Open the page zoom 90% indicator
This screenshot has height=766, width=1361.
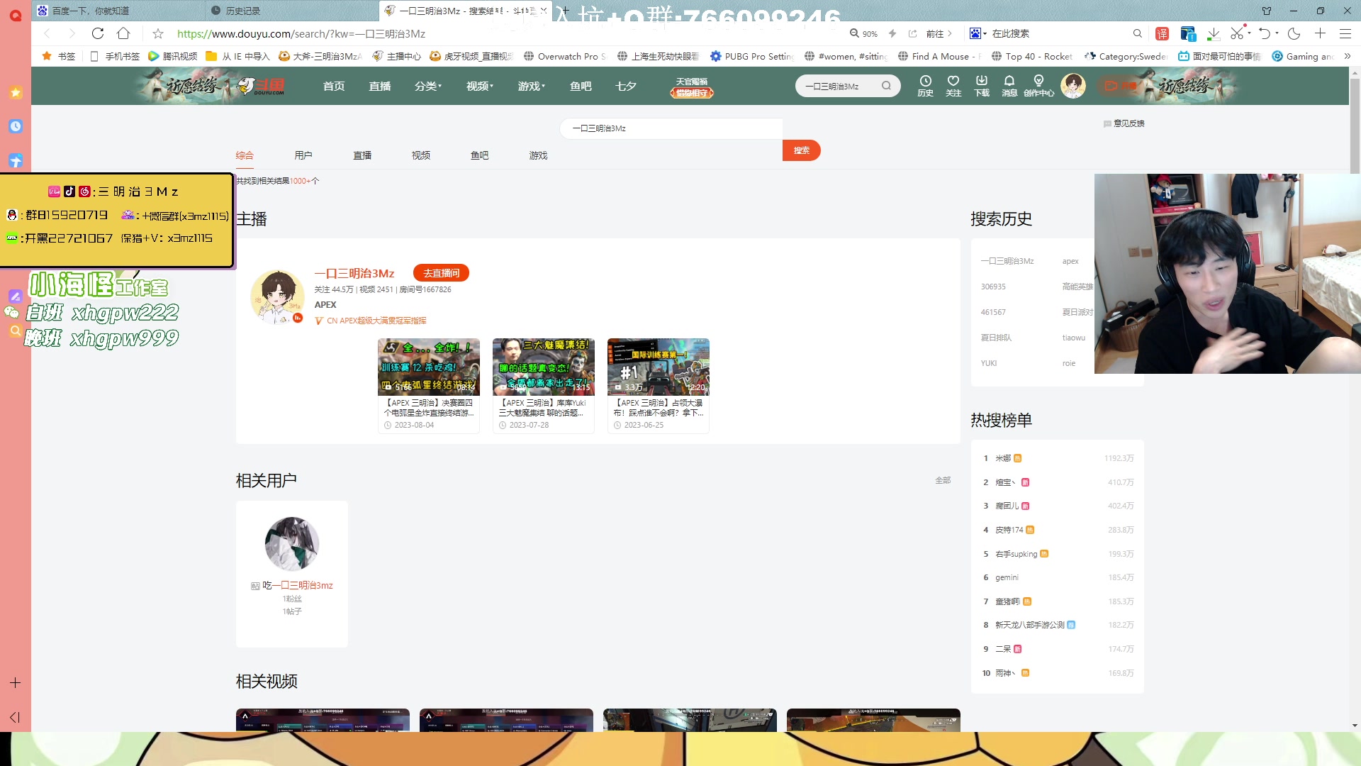tap(863, 33)
